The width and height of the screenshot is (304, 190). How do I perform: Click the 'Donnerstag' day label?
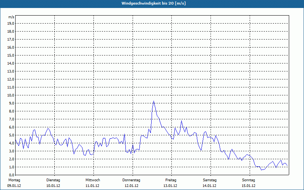coord(131,180)
